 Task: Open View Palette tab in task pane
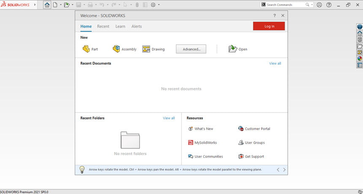[360, 52]
